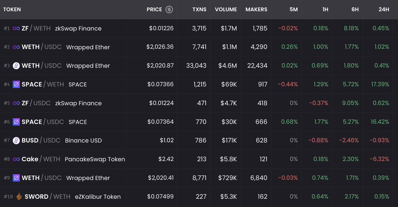The width and height of the screenshot is (398, 207).
Task: Click the -0.44% 5M change
Action: 288,84
